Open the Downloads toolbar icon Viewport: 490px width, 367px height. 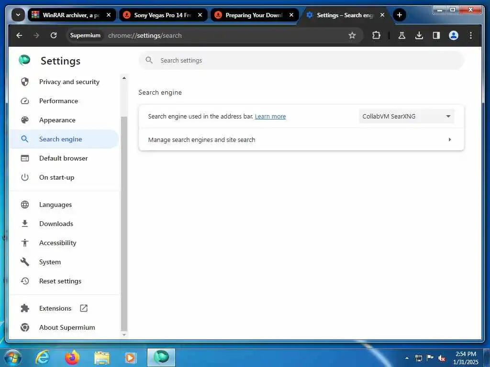click(419, 35)
